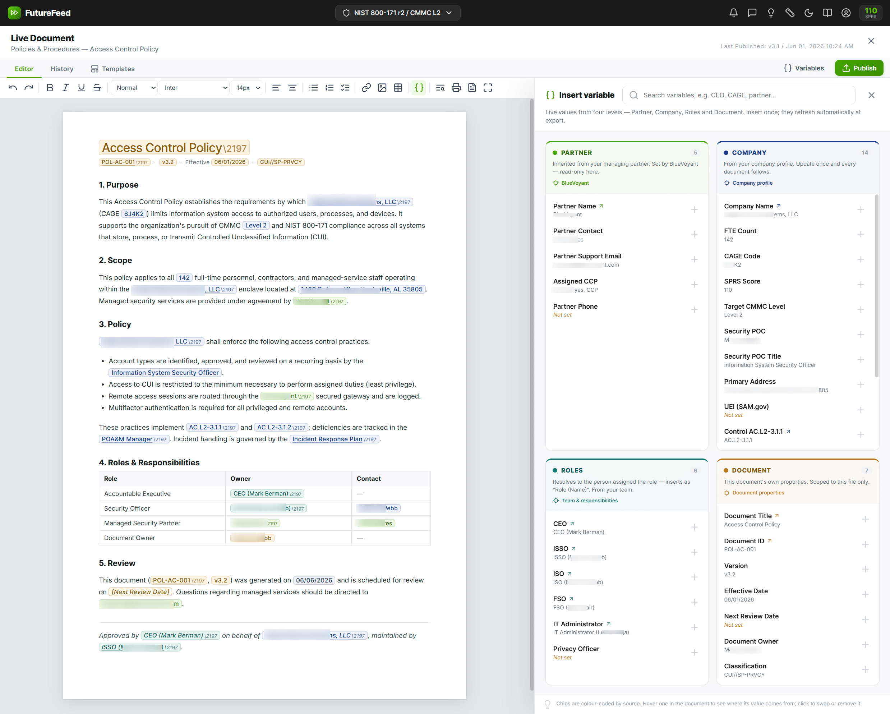Viewport: 890px width, 714px height.
Task: Open the Variables panel button
Action: 803,68
